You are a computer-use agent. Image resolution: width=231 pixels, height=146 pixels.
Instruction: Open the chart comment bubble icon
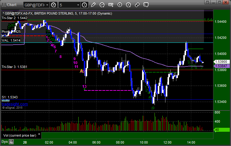click(146, 5)
